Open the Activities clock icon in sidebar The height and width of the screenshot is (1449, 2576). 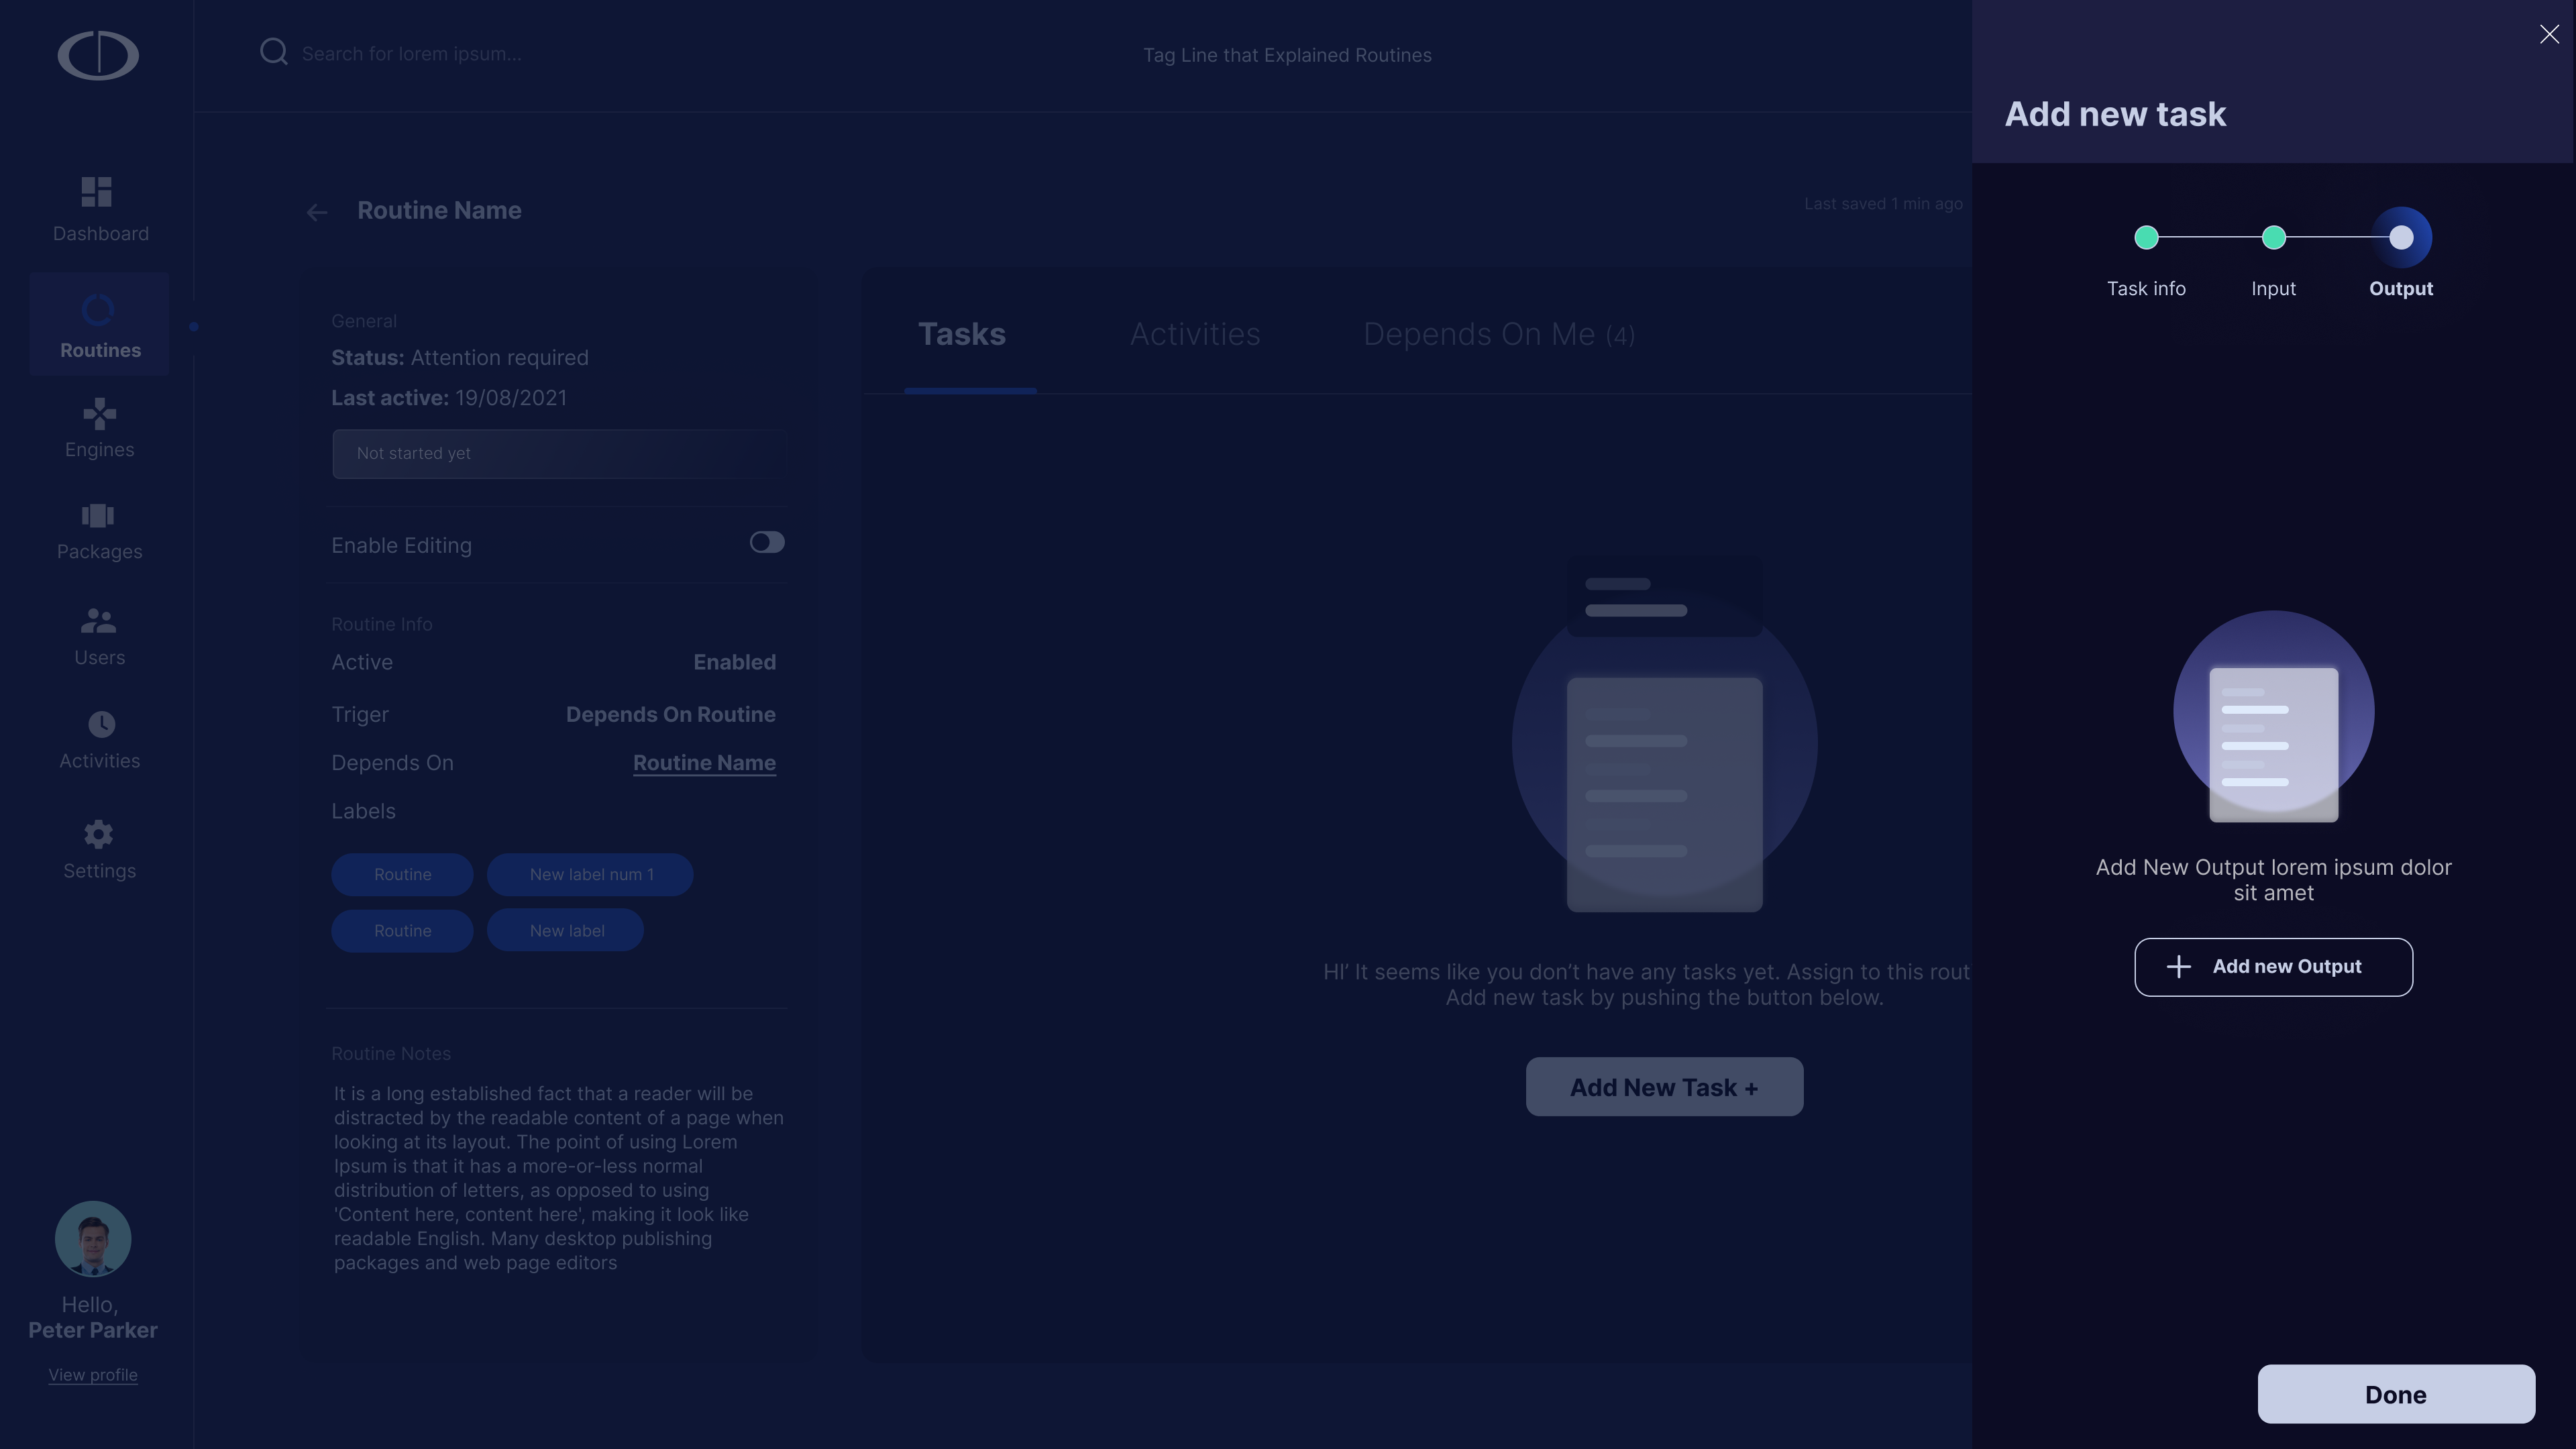coord(101,724)
